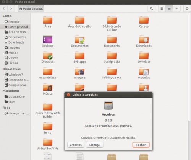
Task: Go forward with the right arrow button
Action: point(11,8)
